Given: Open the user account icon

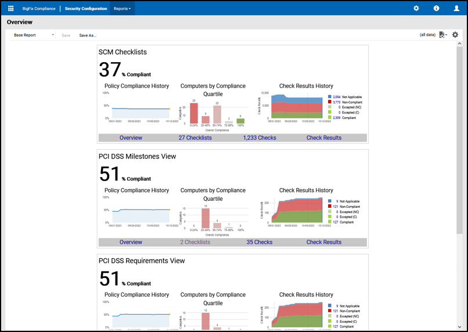Looking at the screenshot, I should coord(456,9).
